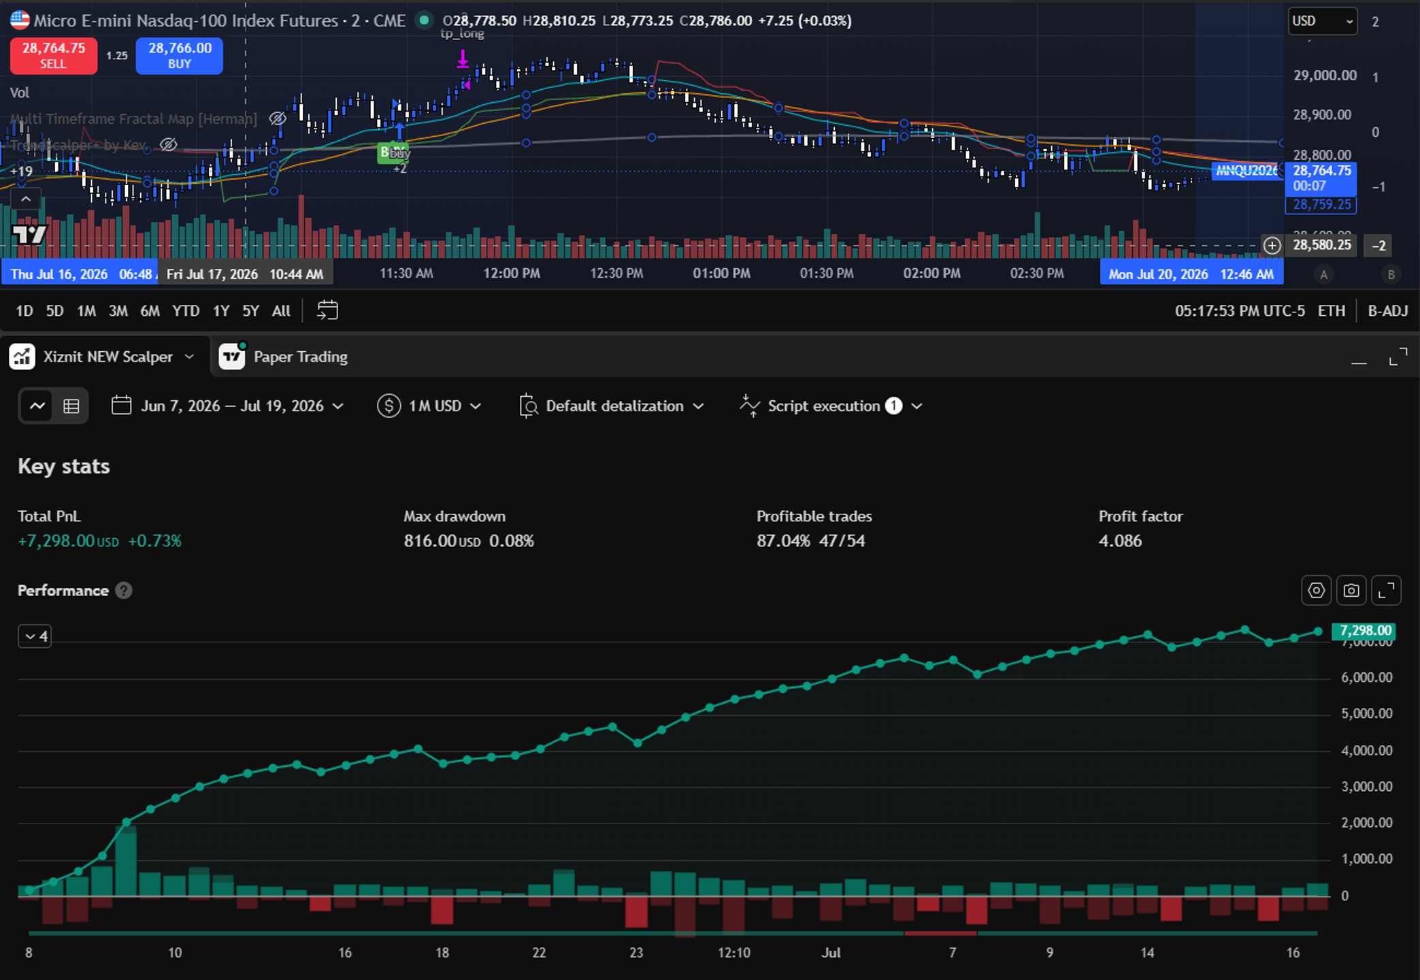Switch to equity chart view icon

pyautogui.click(x=37, y=406)
